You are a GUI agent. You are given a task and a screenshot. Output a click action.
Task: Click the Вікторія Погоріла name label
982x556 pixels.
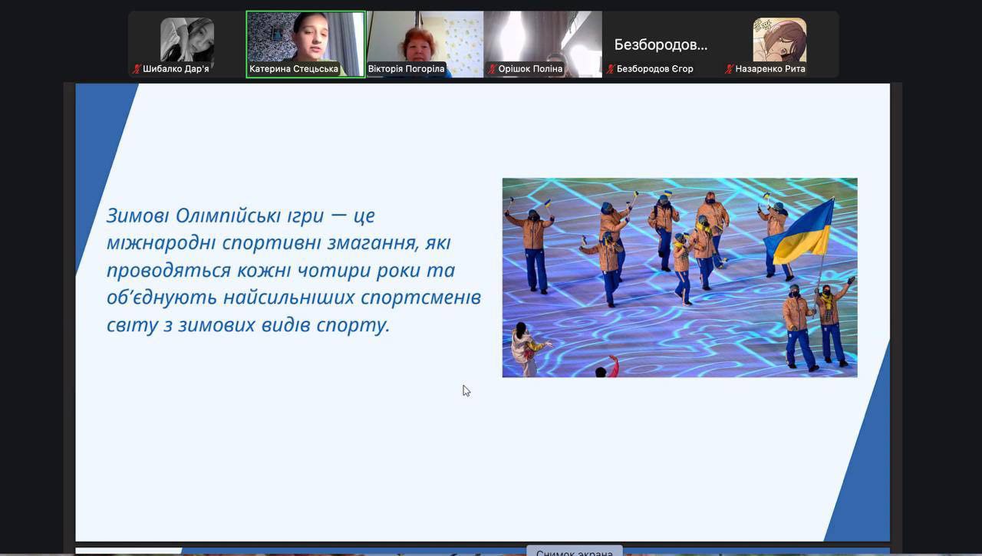[406, 69]
